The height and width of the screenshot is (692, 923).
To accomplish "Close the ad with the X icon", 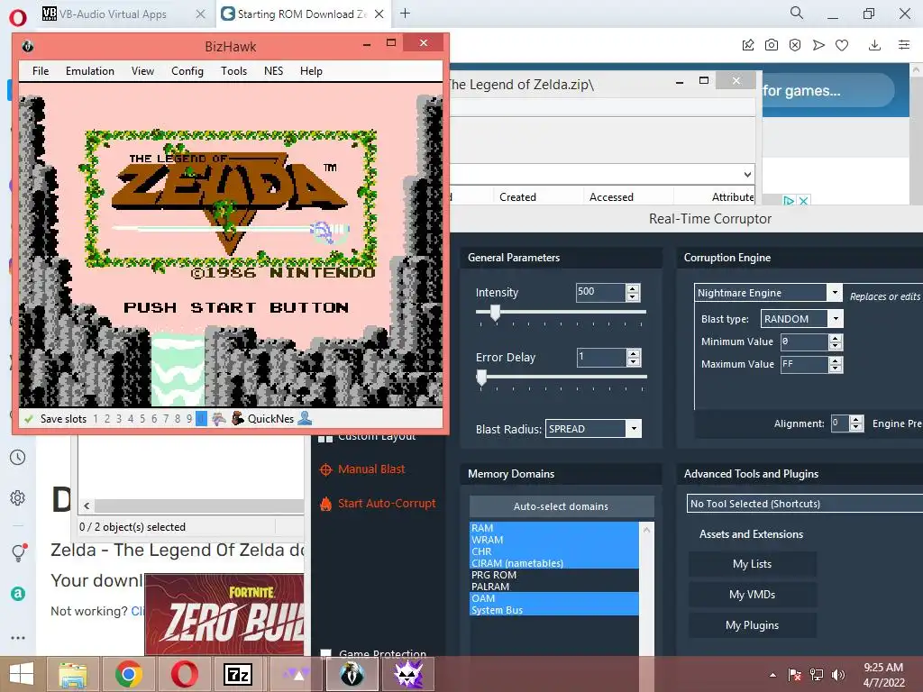I will click(803, 201).
